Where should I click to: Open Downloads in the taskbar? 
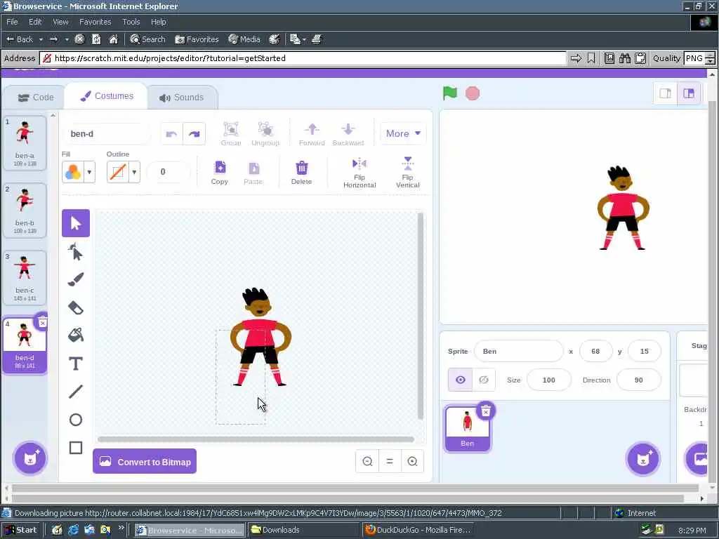pyautogui.click(x=303, y=530)
